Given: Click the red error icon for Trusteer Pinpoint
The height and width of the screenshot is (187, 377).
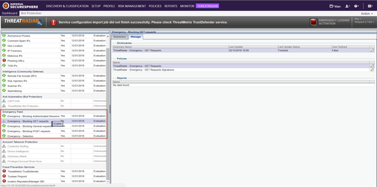Looking at the screenshot, I should pos(4,176).
